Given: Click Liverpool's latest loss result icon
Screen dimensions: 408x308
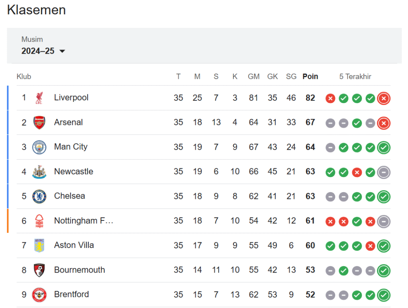Looking at the screenshot, I should (384, 98).
